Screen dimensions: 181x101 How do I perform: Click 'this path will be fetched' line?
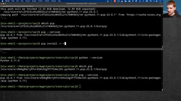(x=48, y=9)
